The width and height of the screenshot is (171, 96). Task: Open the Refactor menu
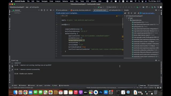(65, 1)
